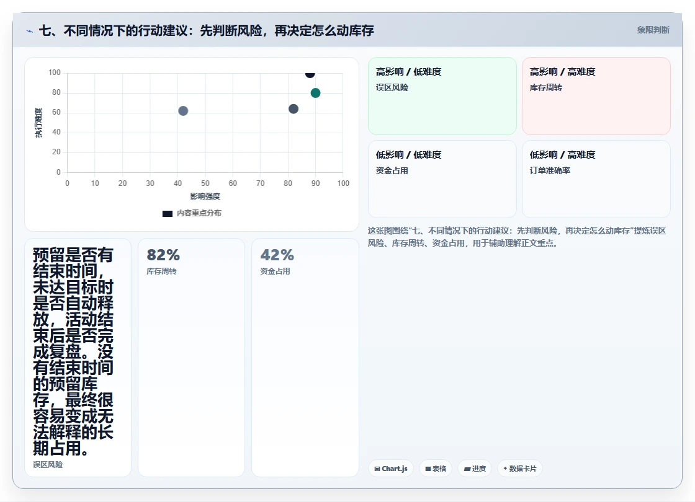The image size is (695, 502).
Task: Click the 执行难度 y-axis title
Action: [x=38, y=123]
